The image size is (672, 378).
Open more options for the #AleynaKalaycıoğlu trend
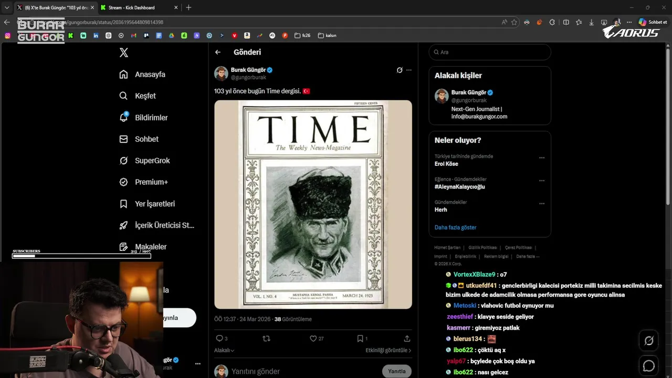[x=542, y=181]
